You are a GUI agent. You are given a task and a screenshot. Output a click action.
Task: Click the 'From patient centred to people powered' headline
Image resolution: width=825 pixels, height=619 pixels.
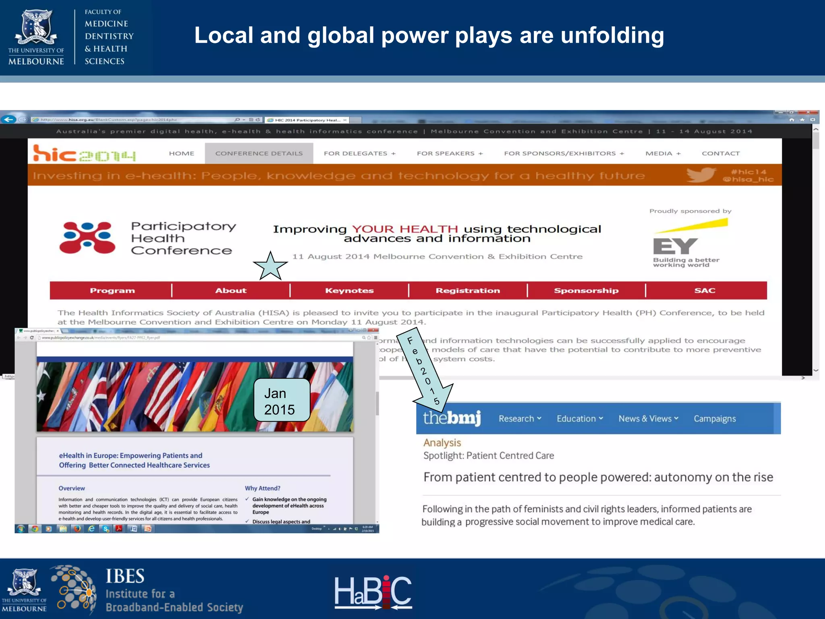[x=598, y=477]
